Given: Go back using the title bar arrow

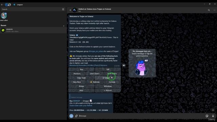Looking at the screenshot, I should pyautogui.click(x=2, y=4).
